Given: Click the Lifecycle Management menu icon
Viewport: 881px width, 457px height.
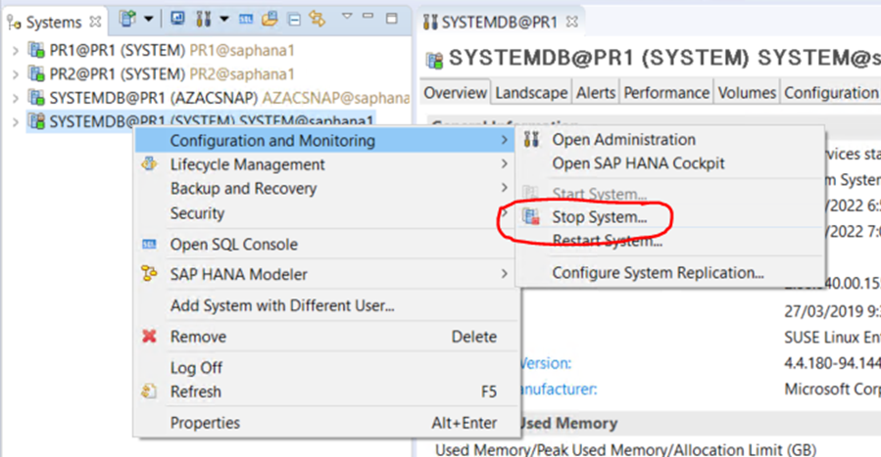Looking at the screenshot, I should (x=149, y=163).
